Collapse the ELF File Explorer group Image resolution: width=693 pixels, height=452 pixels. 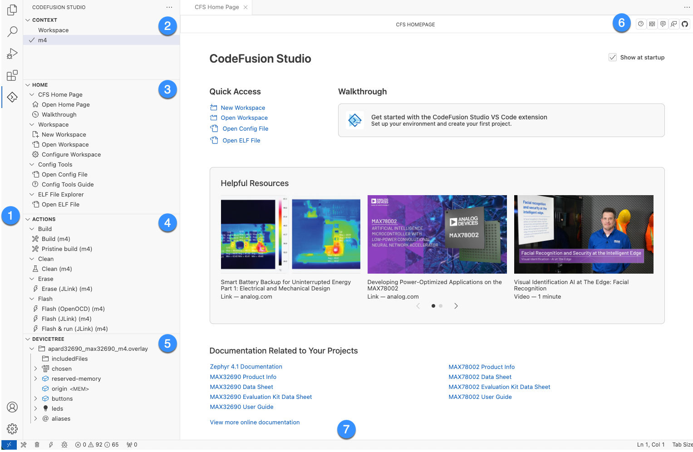point(32,194)
